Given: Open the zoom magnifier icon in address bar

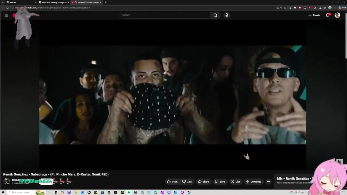Looking at the screenshot, I should (x=281, y=8).
